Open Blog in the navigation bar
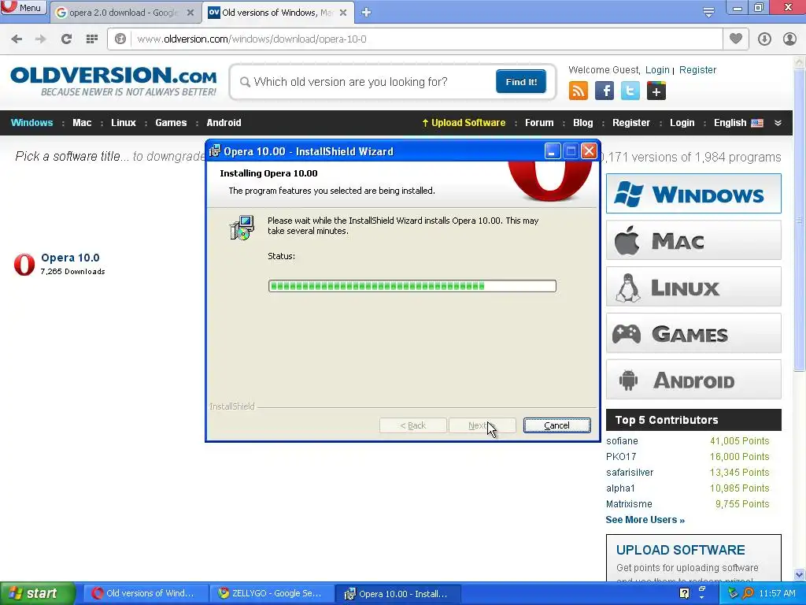806x605 pixels. click(x=583, y=122)
